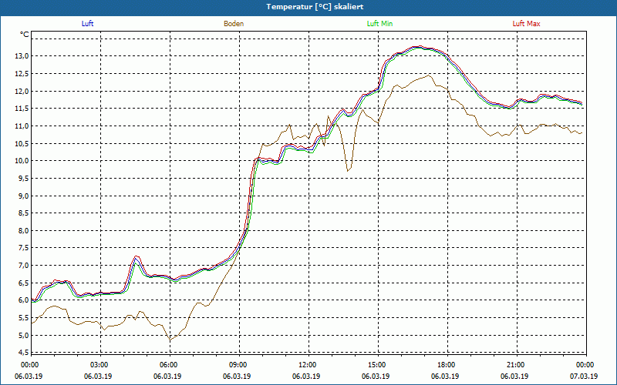Click the 9,5 y-axis value

coord(23,179)
